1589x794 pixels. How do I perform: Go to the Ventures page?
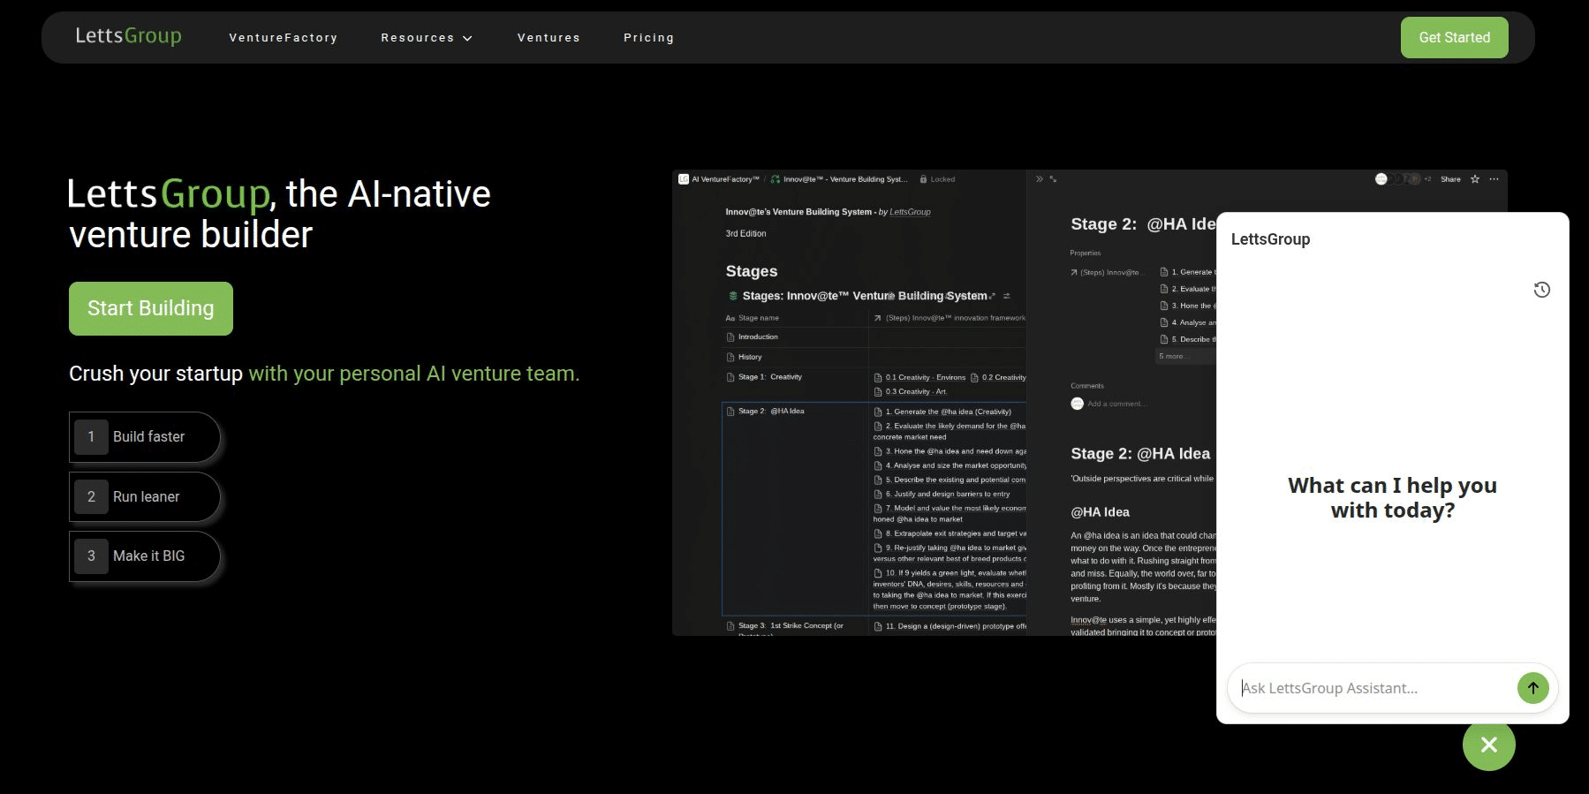pyautogui.click(x=549, y=38)
